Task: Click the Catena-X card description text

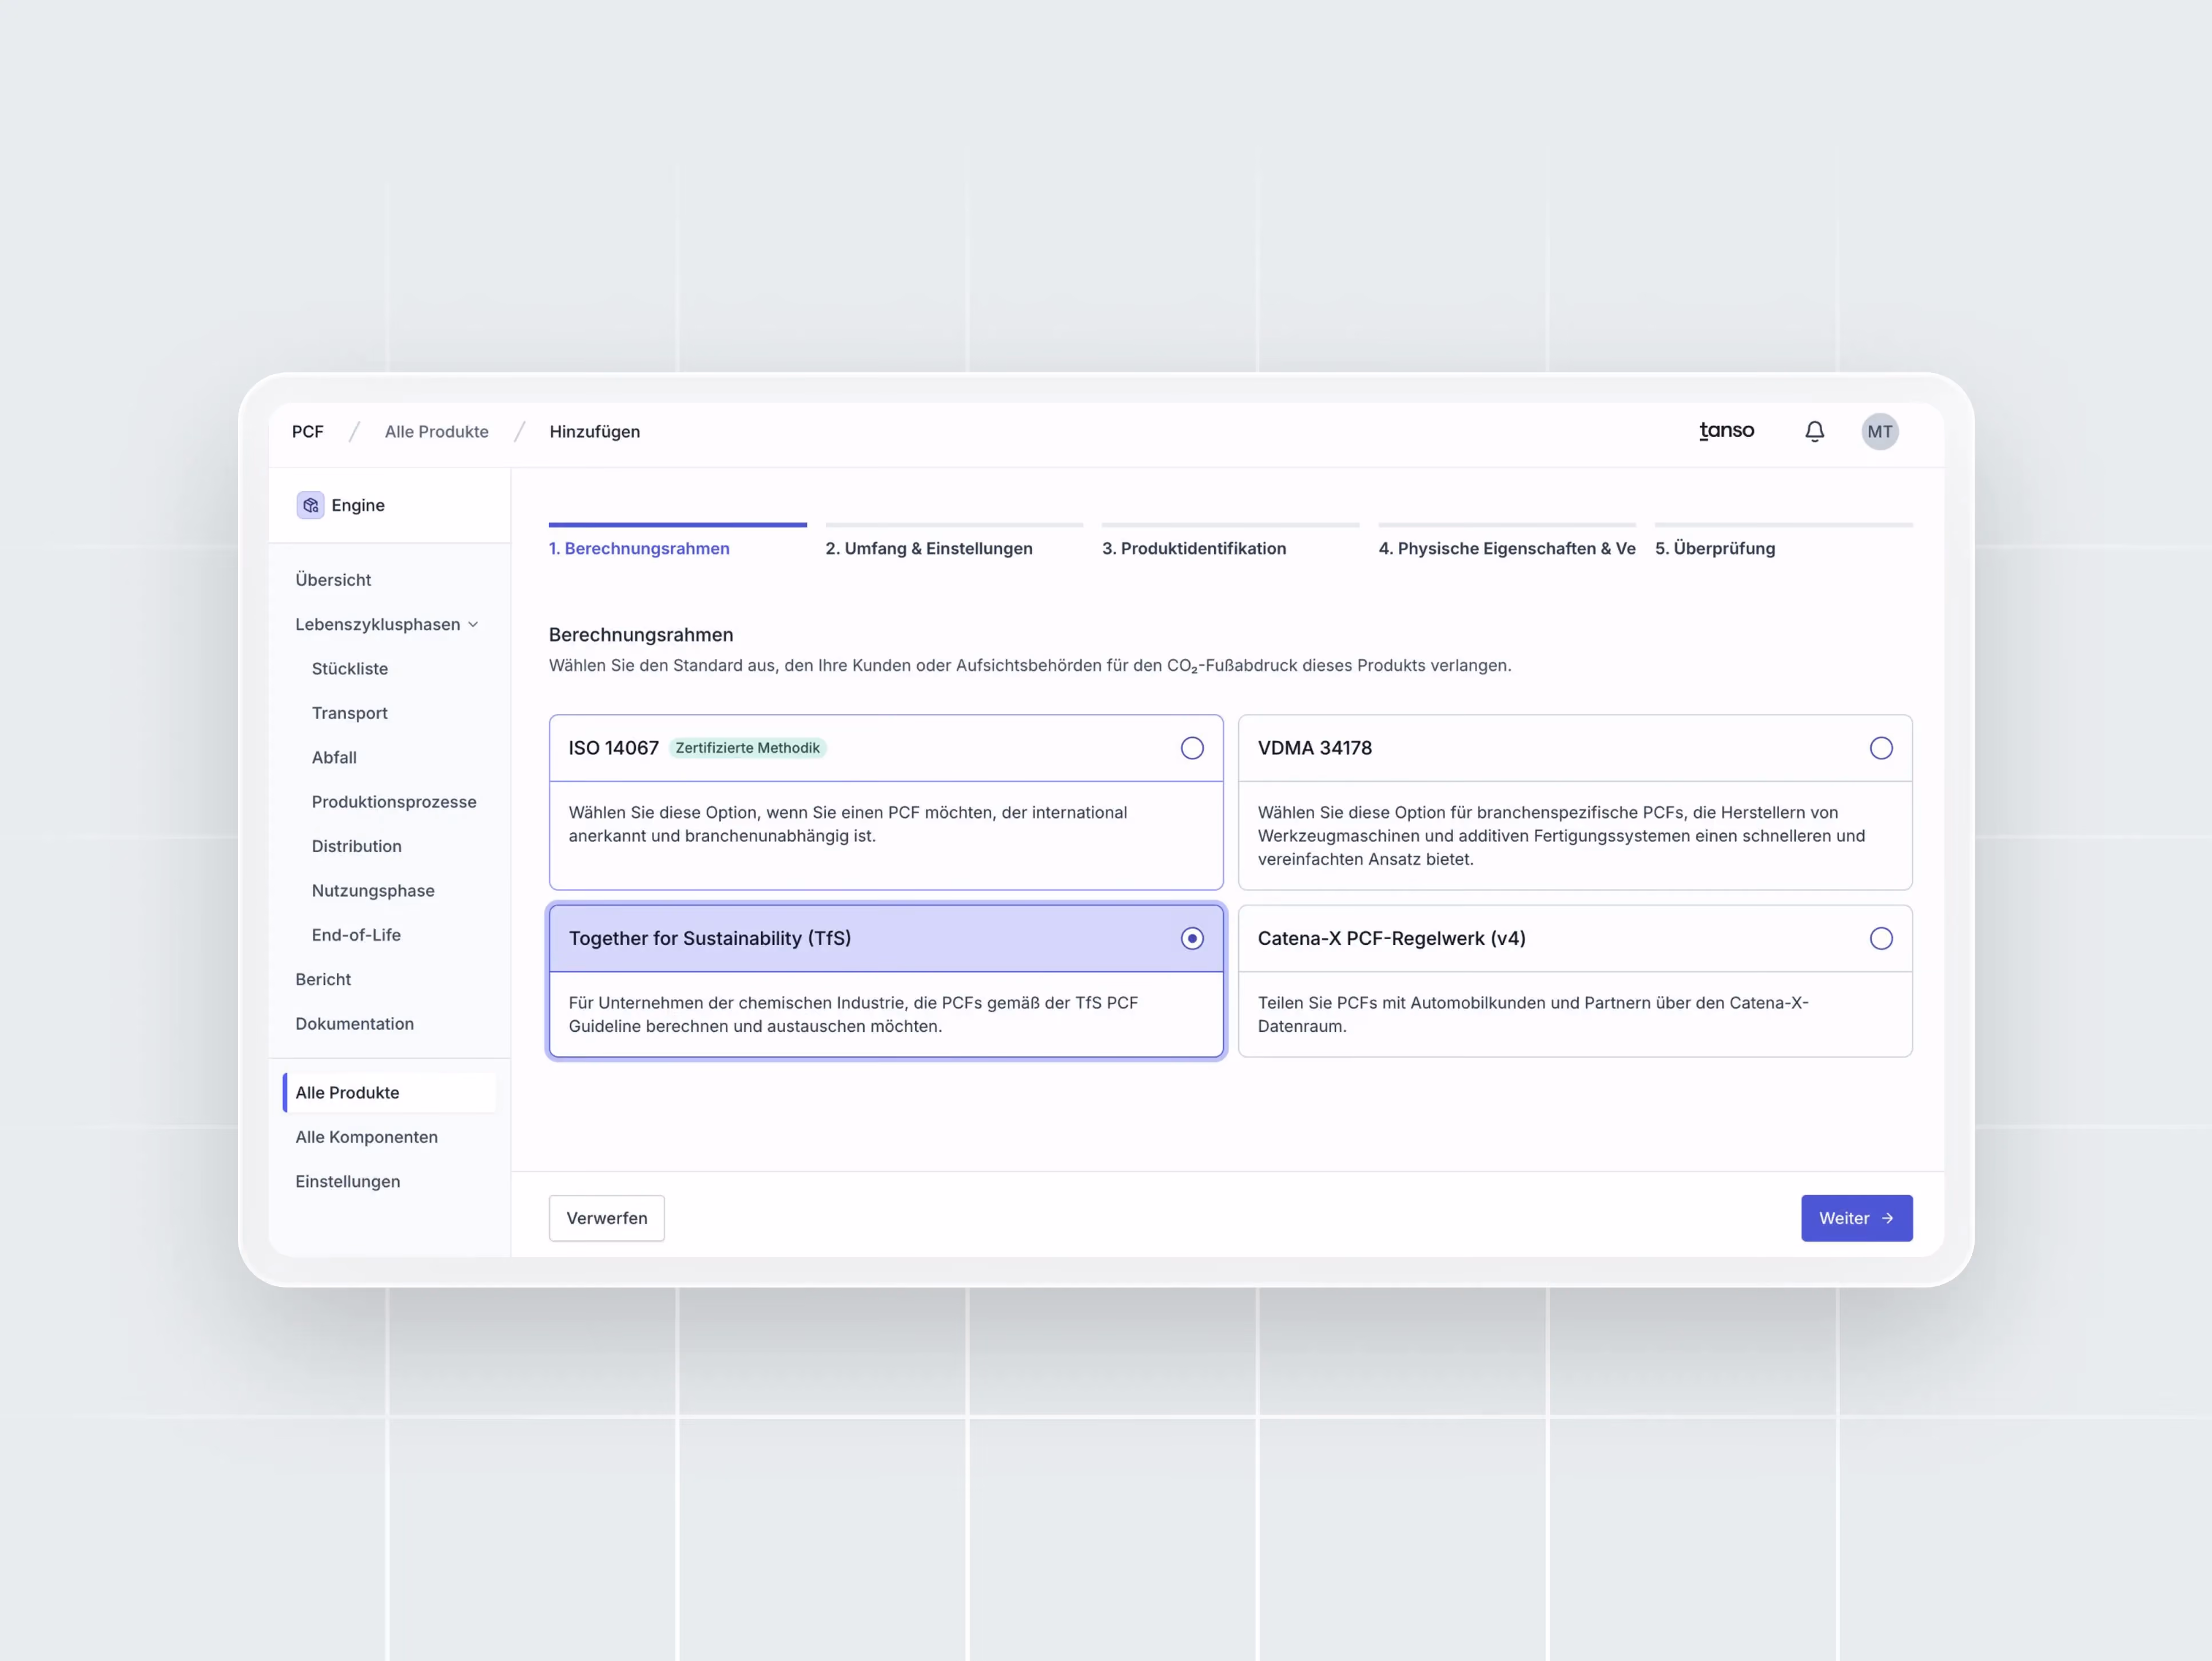Action: (x=1533, y=1014)
